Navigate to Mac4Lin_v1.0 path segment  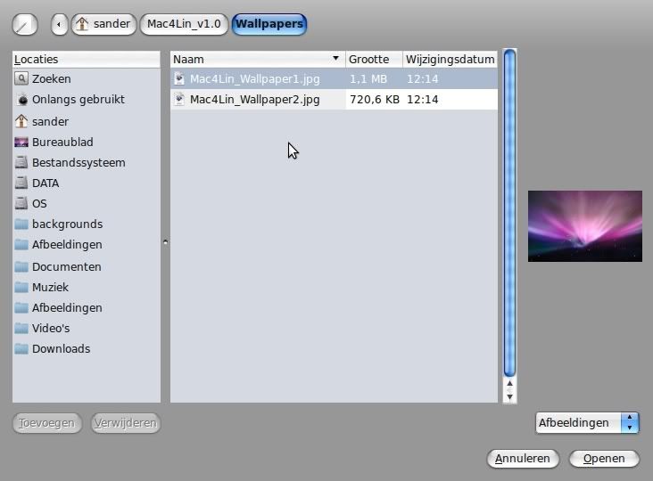184,24
